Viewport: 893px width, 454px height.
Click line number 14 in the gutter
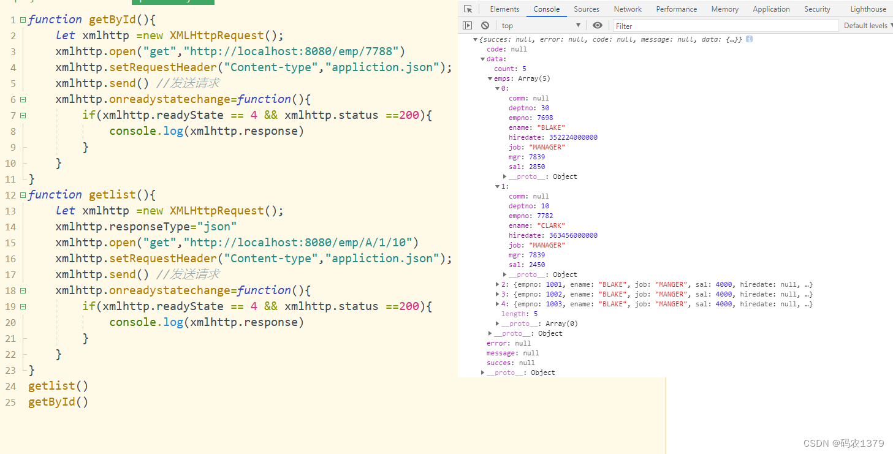[x=10, y=227]
